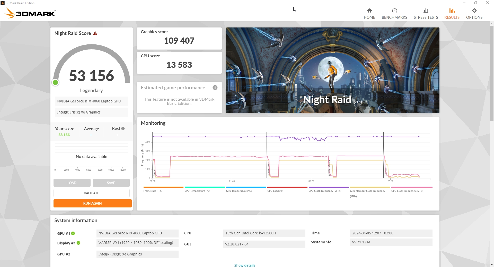
Task: Click the green score gauge indicator dot
Action: click(55, 82)
